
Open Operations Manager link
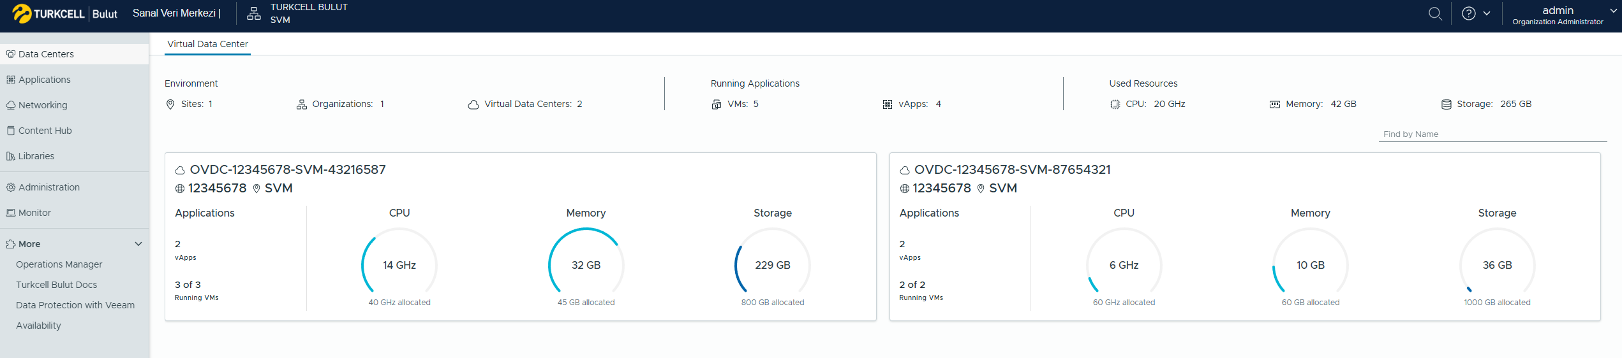point(59,264)
